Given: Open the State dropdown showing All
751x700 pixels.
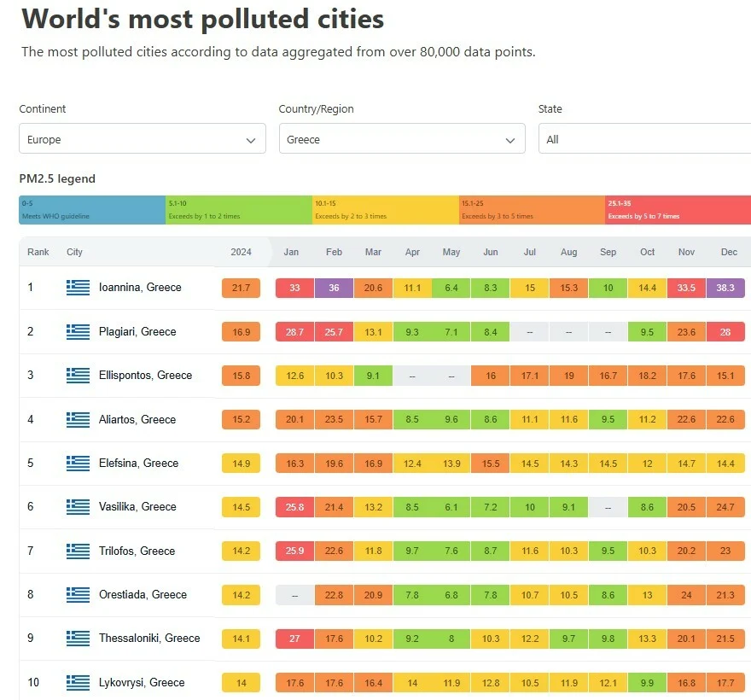Looking at the screenshot, I should [644, 139].
